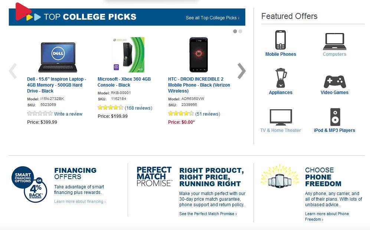Image resolution: width=370 pixels, height=230 pixels.
Task: Open Learn more about financing link
Action: [80, 202]
